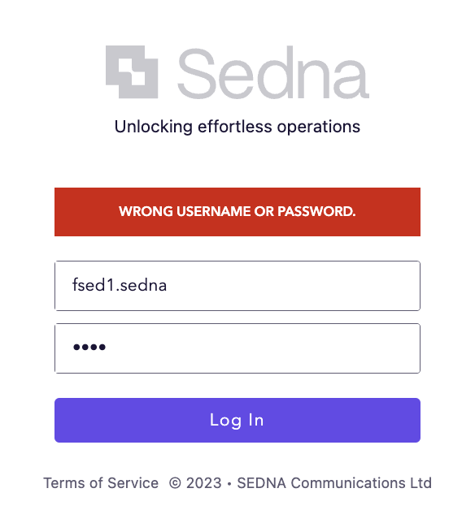475x510 pixels.
Task: Select the username input field
Action: tap(237, 286)
